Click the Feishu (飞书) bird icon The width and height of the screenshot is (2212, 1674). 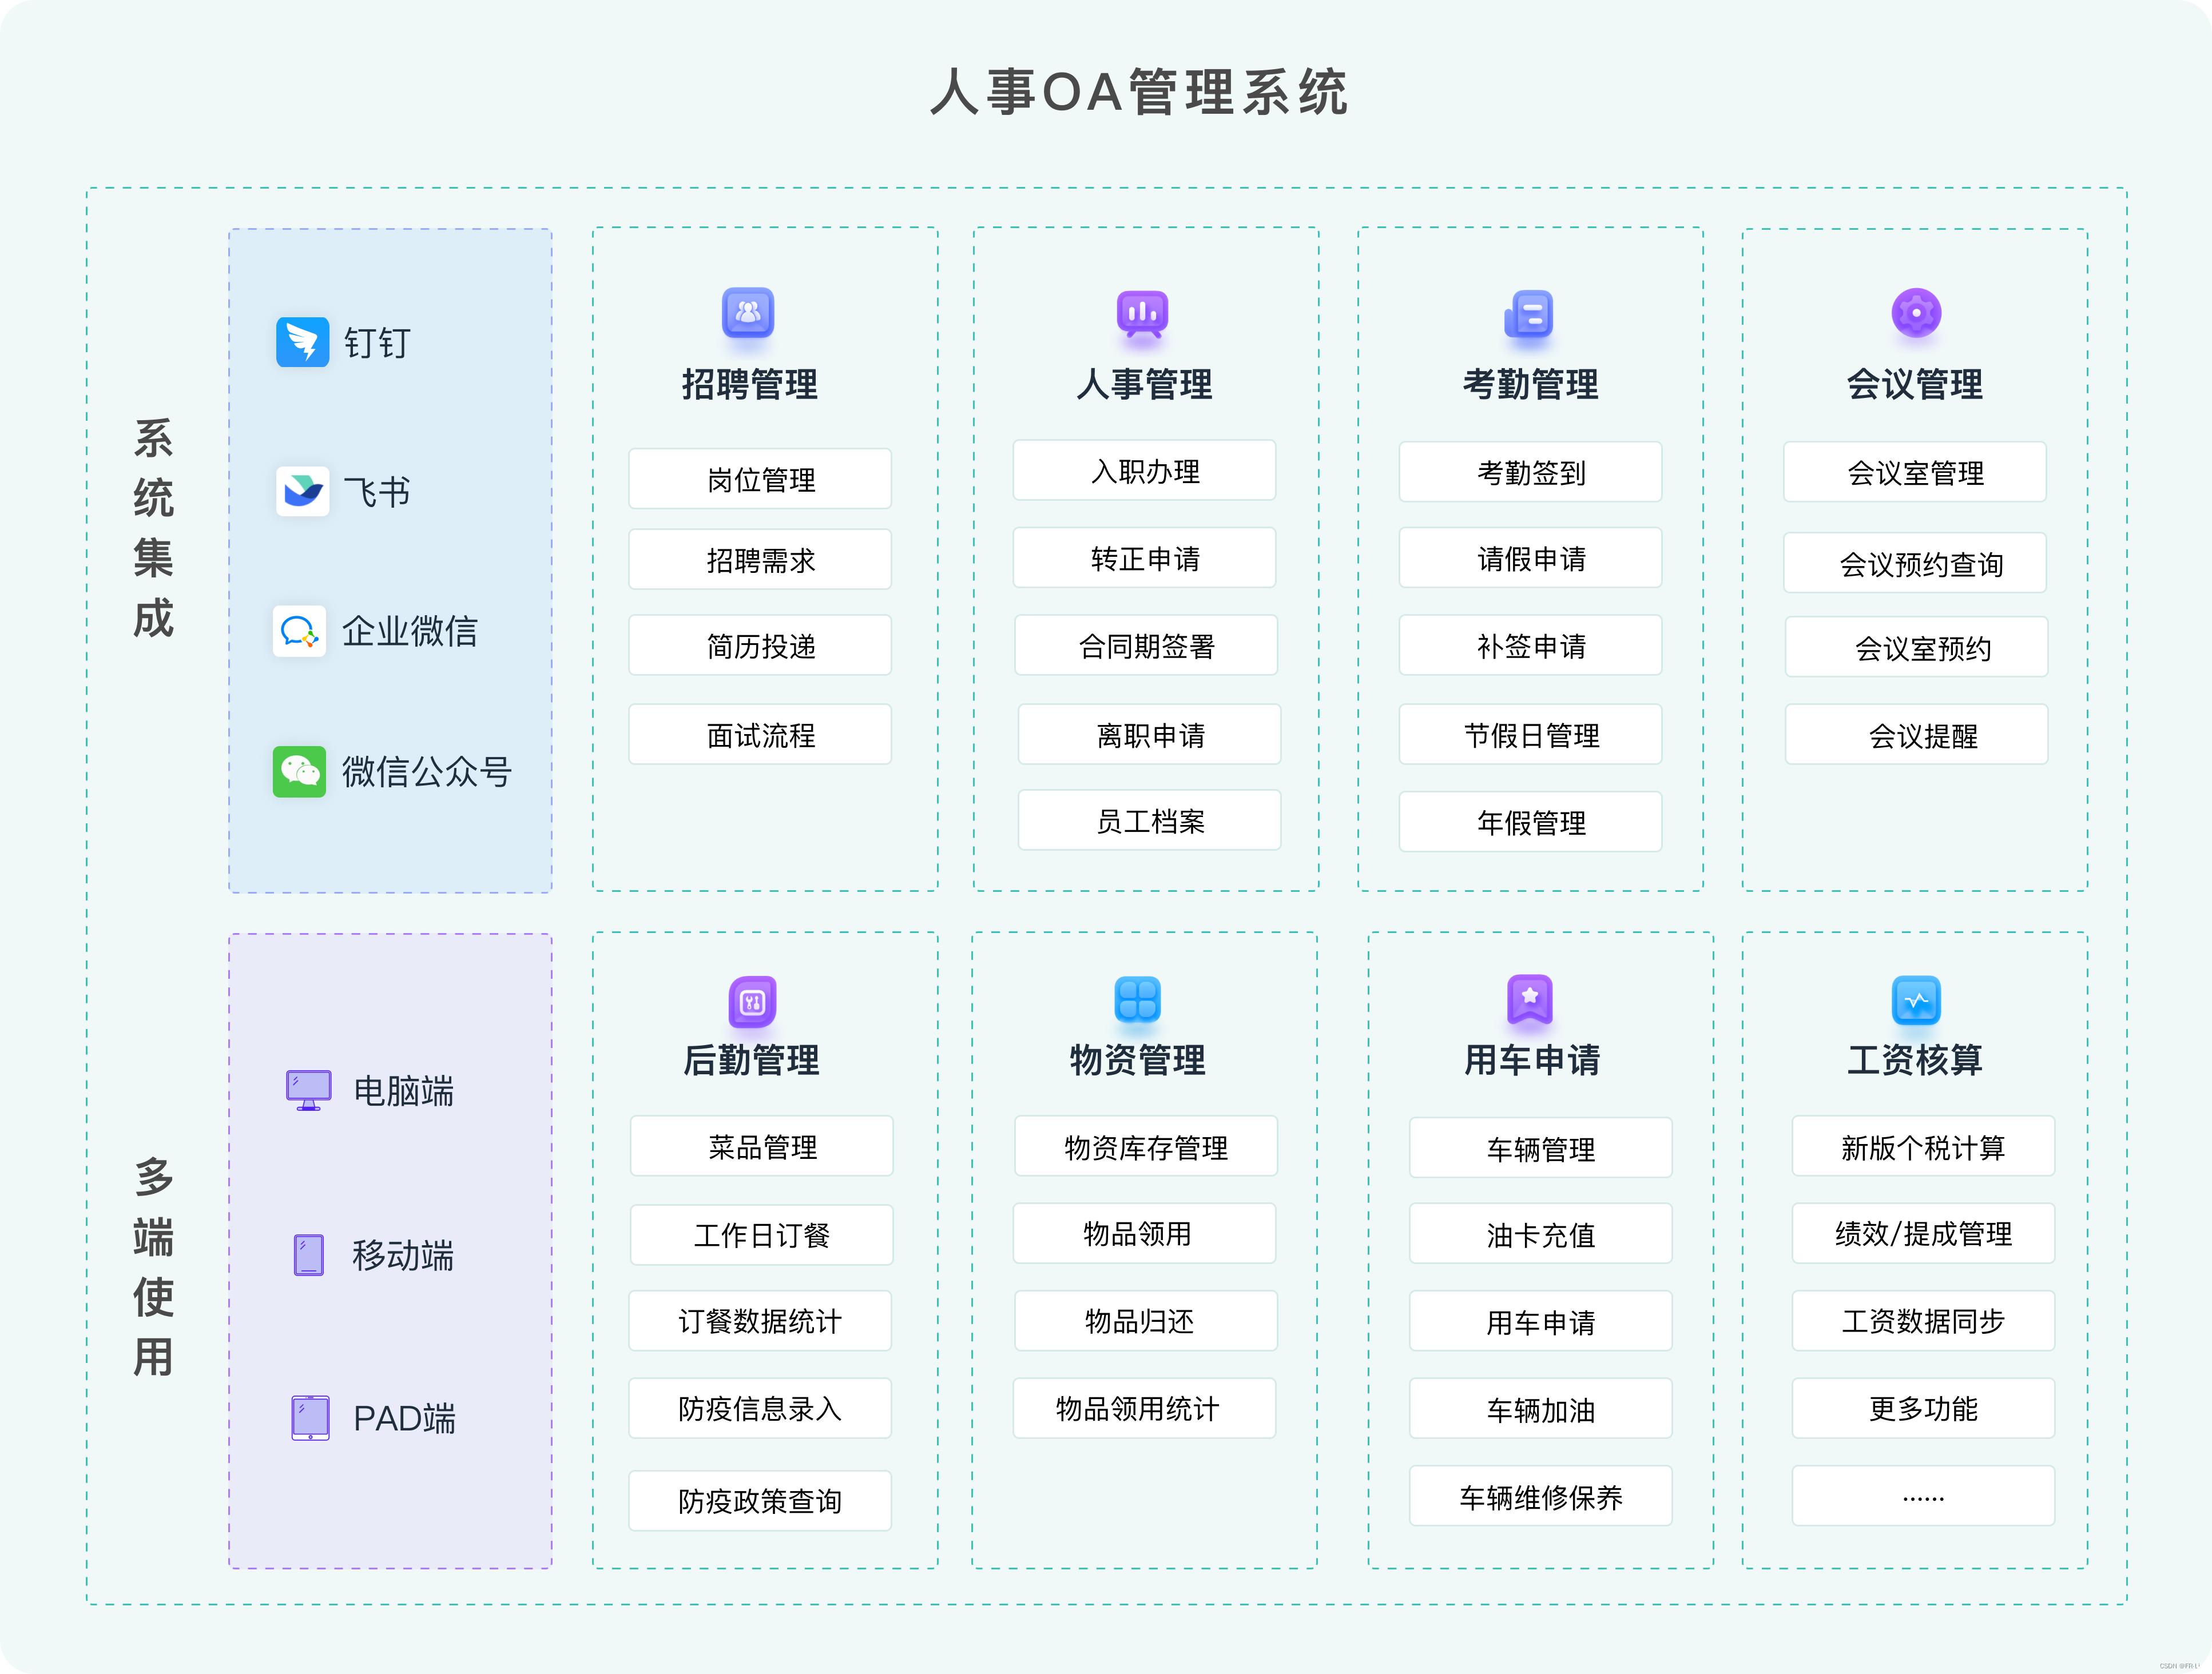(x=302, y=491)
